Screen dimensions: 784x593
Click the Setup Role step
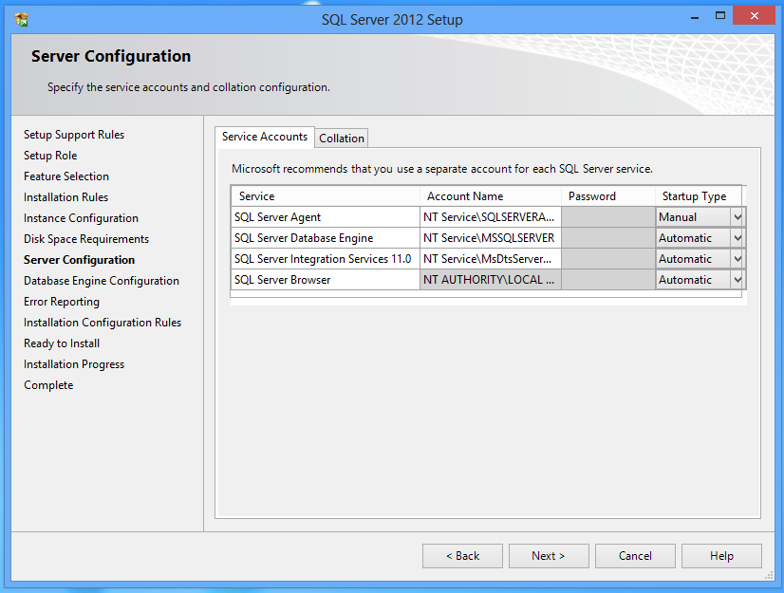(x=50, y=156)
